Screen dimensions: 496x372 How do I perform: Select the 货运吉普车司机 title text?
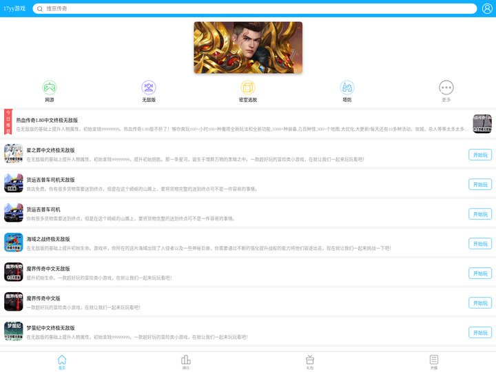43,209
